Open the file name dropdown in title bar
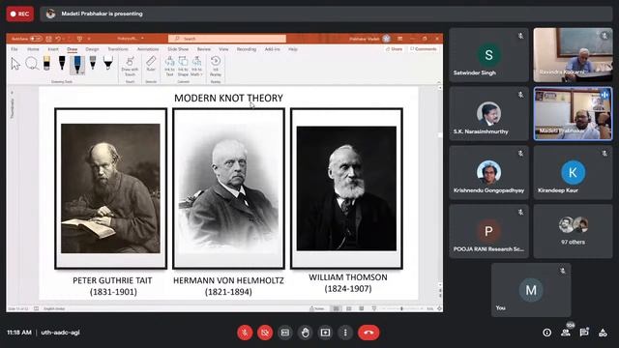619x348 pixels. [142, 39]
